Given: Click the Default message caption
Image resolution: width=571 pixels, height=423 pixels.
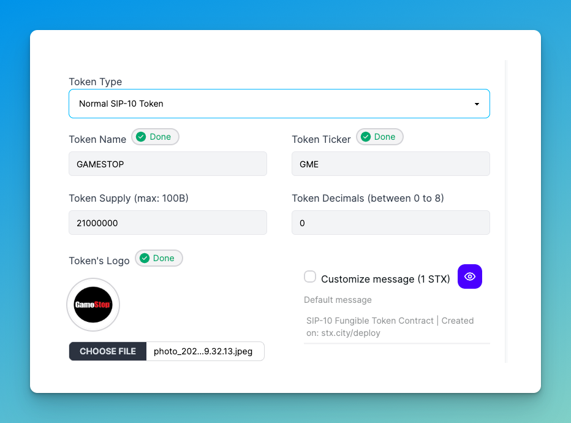Looking at the screenshot, I should (338, 300).
